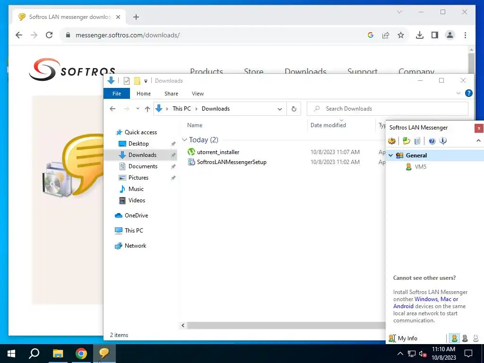
Task: Reload the Softros page in Chrome
Action: pyautogui.click(x=49, y=35)
